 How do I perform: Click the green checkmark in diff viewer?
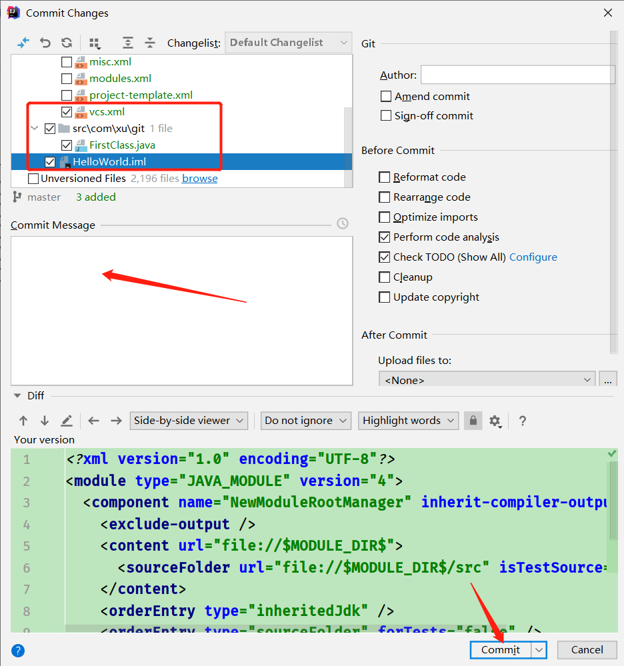tap(612, 453)
